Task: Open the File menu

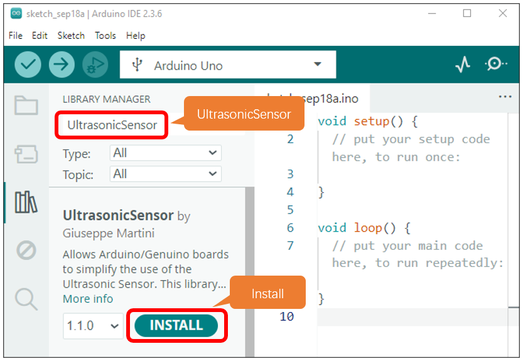Action: coord(15,35)
